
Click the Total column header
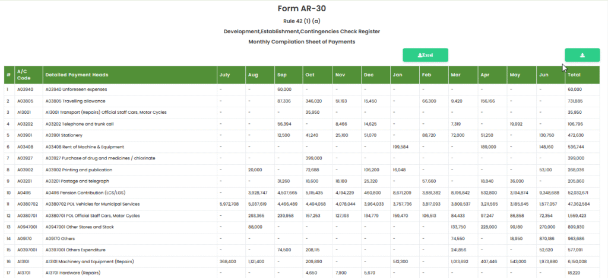point(574,75)
